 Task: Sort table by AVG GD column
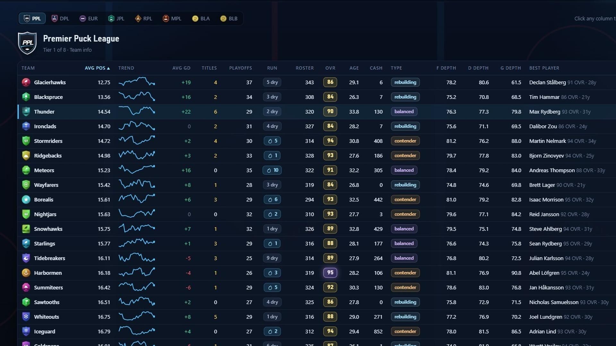[181, 68]
